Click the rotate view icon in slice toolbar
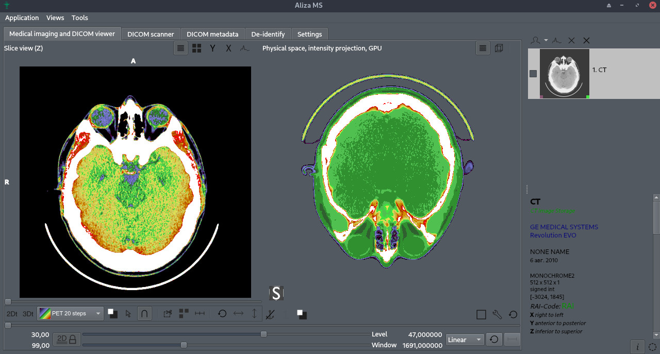 [x=222, y=313]
